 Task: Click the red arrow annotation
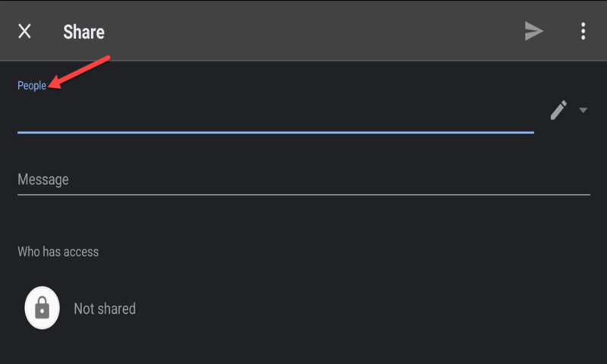coord(80,71)
